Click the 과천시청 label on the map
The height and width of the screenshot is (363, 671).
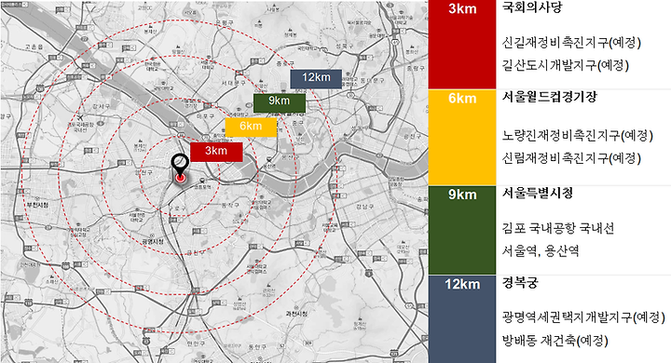[296, 314]
